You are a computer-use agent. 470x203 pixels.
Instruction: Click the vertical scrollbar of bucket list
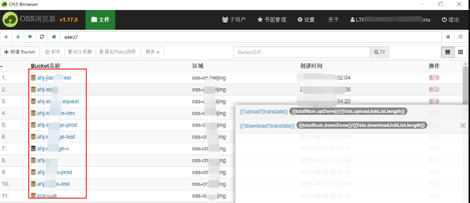[x=466, y=83]
